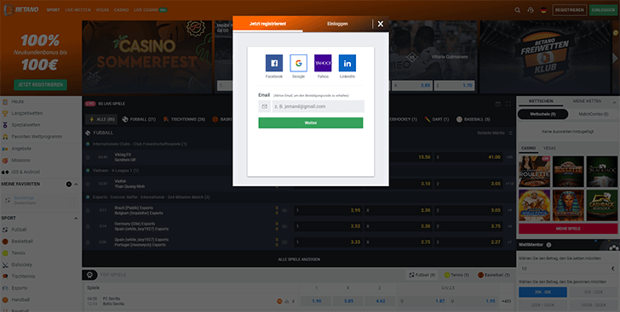Open Favoriten Wettprogramm in the sidebar
This screenshot has width=620, height=312.
(x=37, y=137)
